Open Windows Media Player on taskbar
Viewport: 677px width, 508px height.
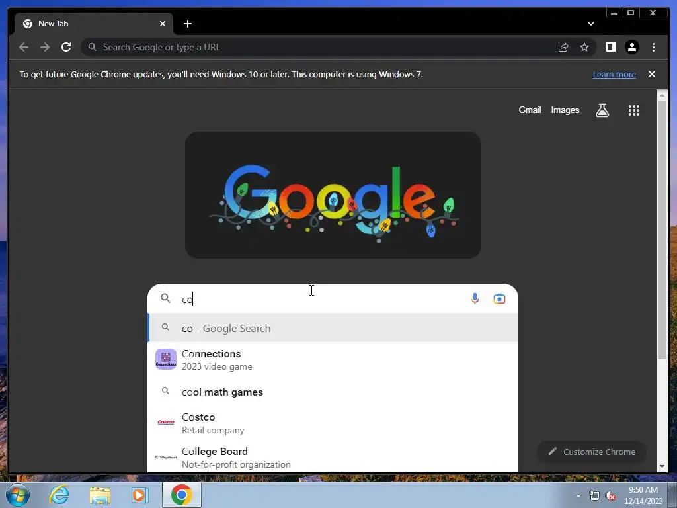coord(140,495)
